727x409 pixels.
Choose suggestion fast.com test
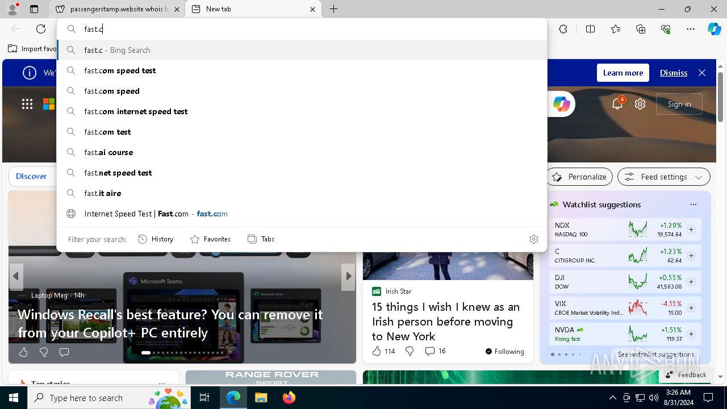(302, 132)
